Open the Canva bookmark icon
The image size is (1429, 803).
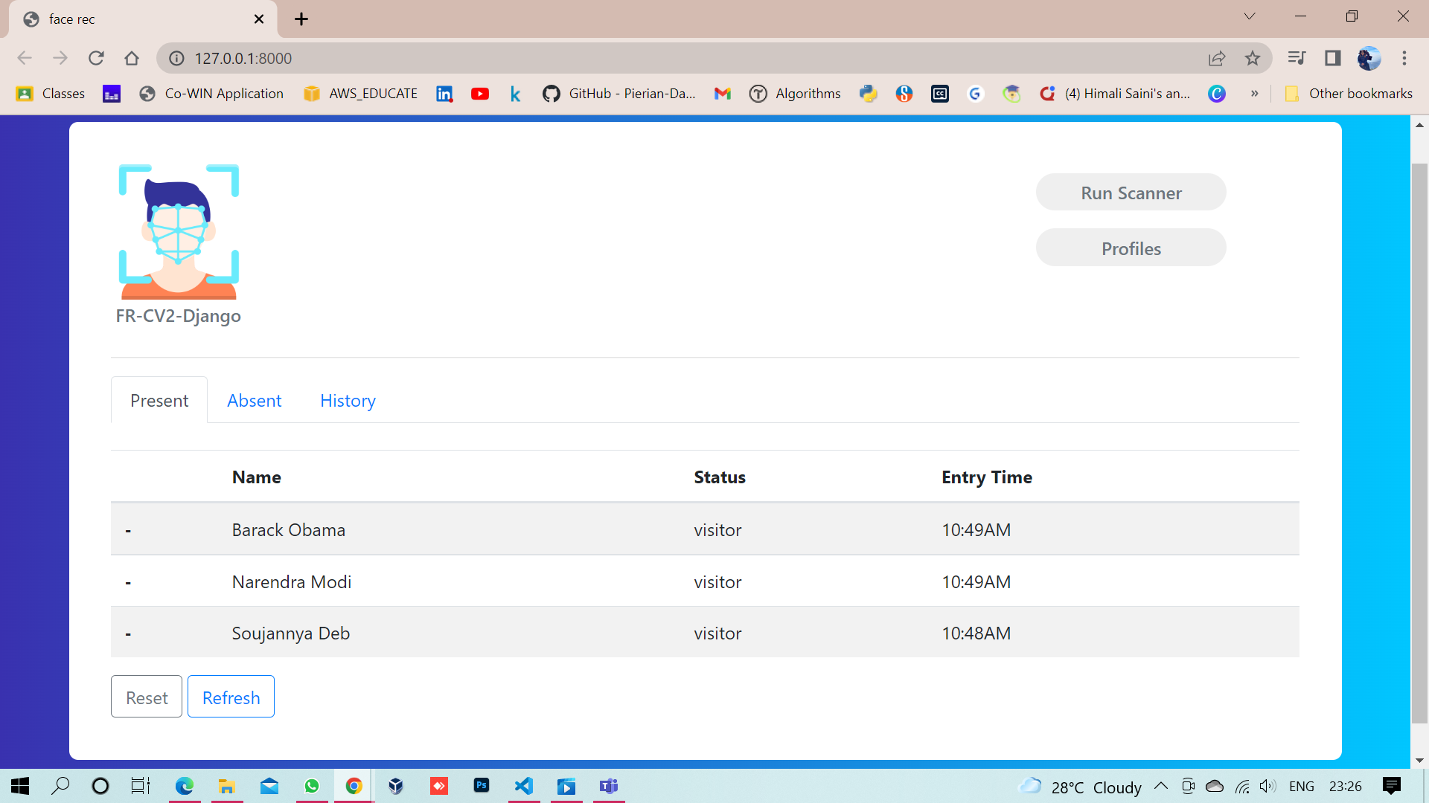coord(1218,94)
